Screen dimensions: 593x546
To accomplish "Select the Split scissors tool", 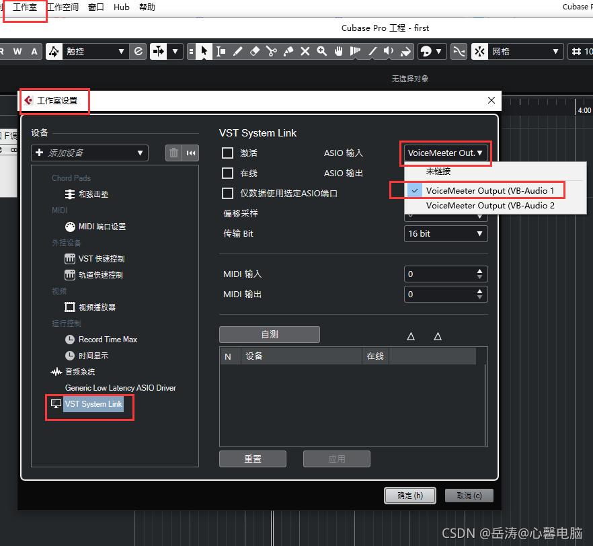I will tap(272, 51).
